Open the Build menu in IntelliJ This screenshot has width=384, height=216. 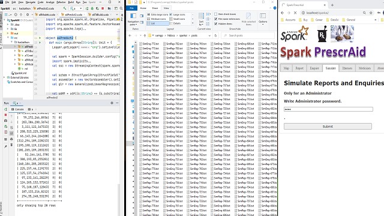tap(71, 2)
